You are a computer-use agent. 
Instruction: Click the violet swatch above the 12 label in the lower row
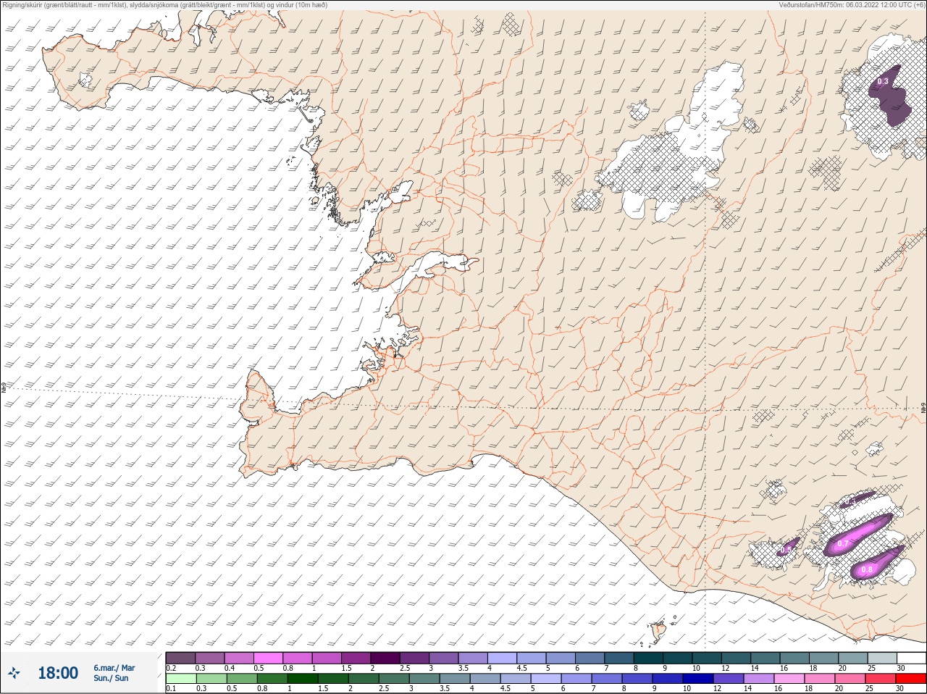coord(729,679)
